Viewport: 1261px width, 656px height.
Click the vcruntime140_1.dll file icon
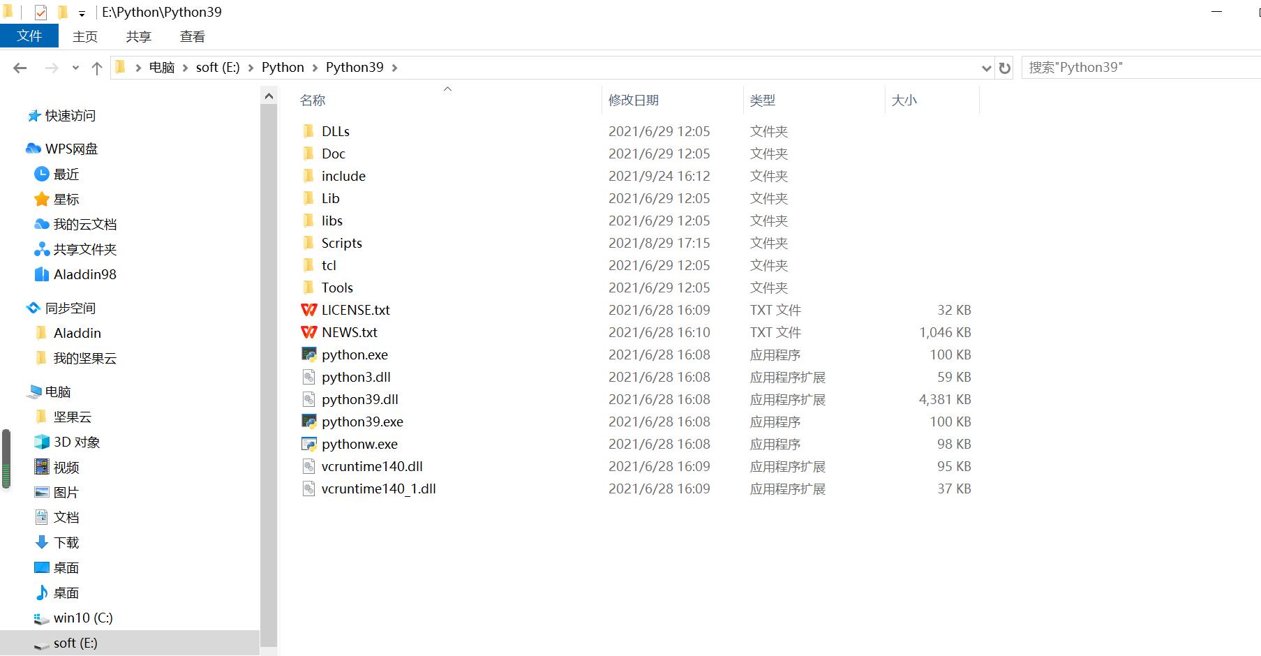click(308, 489)
